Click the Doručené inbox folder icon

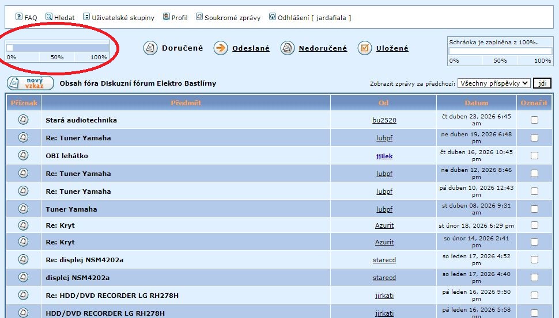pyautogui.click(x=150, y=48)
